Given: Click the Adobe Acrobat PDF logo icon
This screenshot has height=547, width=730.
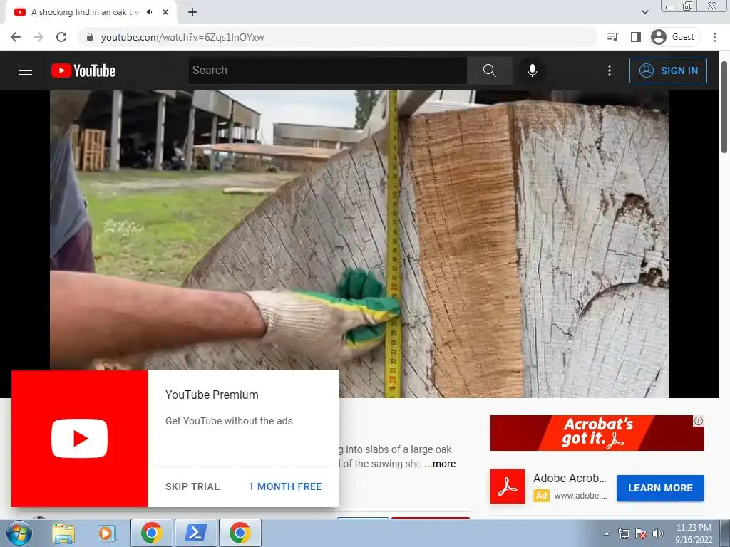Looking at the screenshot, I should click(x=508, y=486).
